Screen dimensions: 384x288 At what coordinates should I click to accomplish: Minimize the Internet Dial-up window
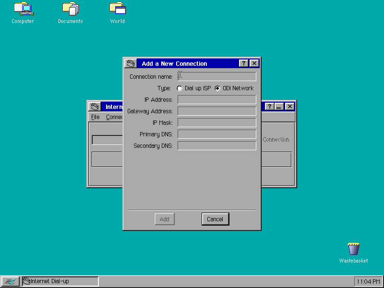click(279, 107)
